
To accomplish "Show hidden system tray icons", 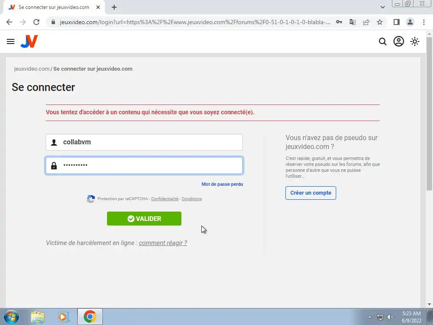I will pyautogui.click(x=370, y=317).
